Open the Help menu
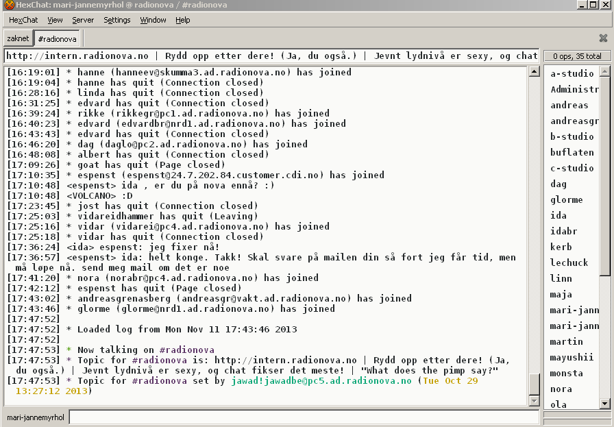The height and width of the screenshot is (427, 614). coord(182,20)
